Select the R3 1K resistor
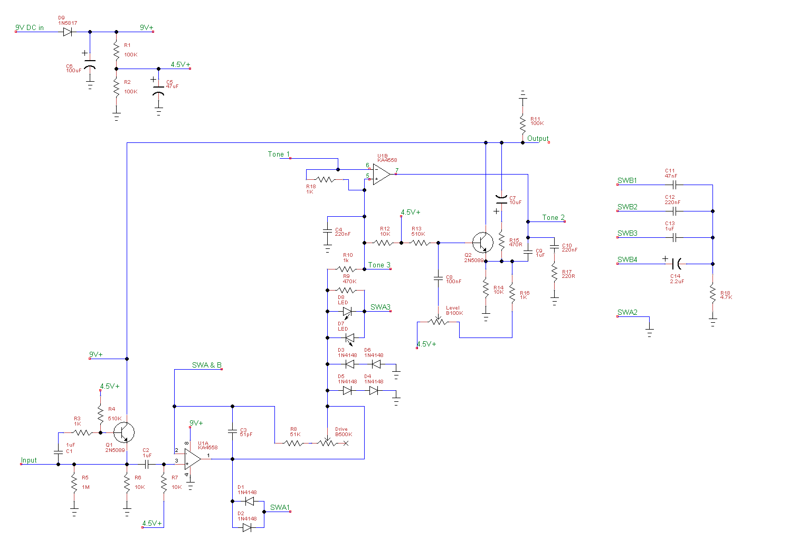The height and width of the screenshot is (559, 789). pyautogui.click(x=83, y=432)
